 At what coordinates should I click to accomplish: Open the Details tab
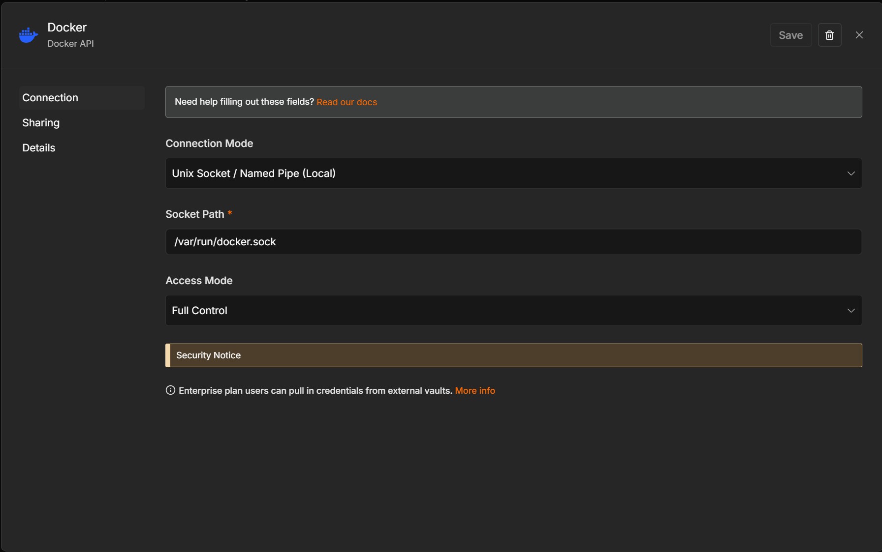coord(39,147)
